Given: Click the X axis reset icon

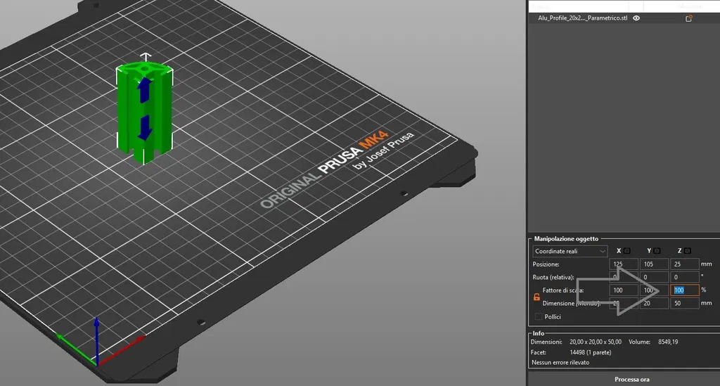Looking at the screenshot, I should coord(626,251).
